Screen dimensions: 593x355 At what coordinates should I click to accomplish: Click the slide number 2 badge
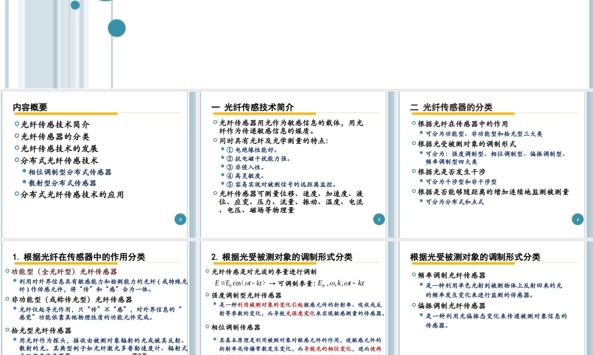coord(180,220)
